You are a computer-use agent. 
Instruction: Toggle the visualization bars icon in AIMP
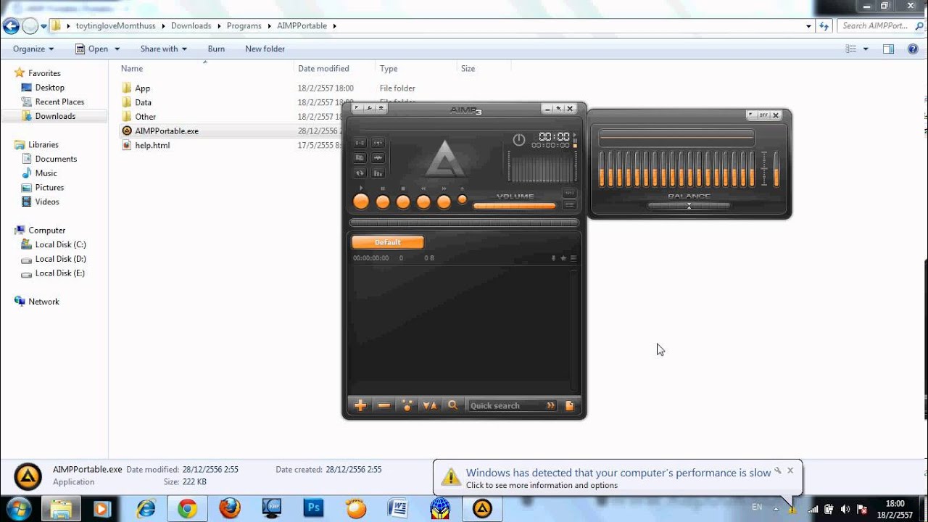coord(378,173)
